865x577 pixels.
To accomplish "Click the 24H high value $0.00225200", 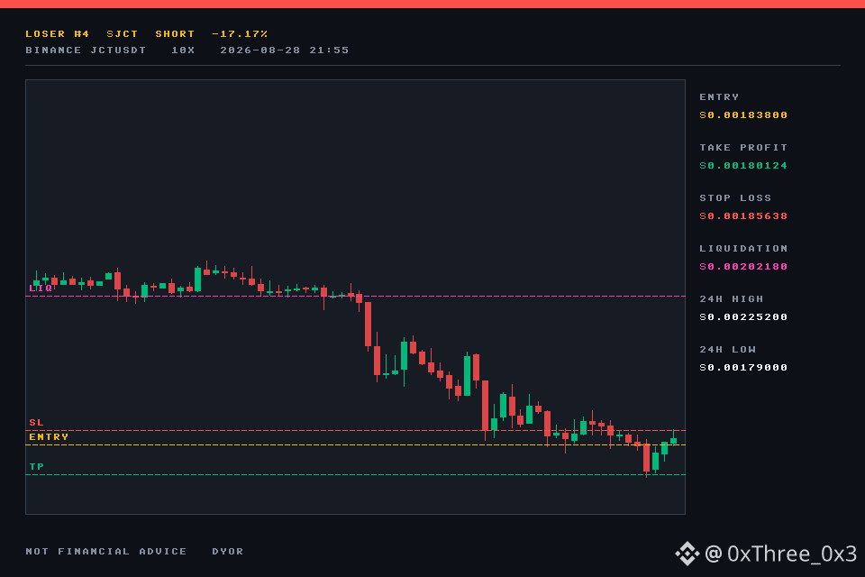I will coord(743,317).
